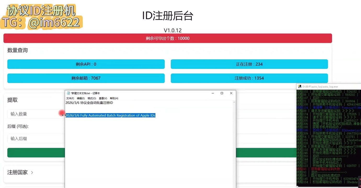Click the 剩余API : 0 button

click(86, 64)
